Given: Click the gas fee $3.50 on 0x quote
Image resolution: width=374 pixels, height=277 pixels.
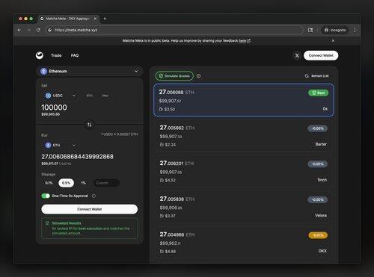Looking at the screenshot, I should coord(167,109).
